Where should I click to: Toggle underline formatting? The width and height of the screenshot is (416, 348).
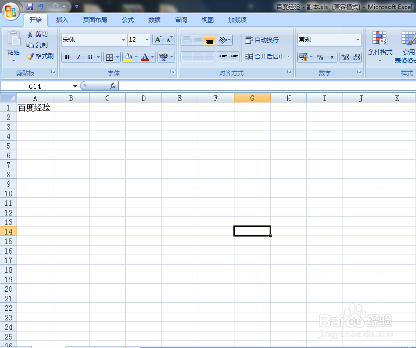click(x=90, y=57)
